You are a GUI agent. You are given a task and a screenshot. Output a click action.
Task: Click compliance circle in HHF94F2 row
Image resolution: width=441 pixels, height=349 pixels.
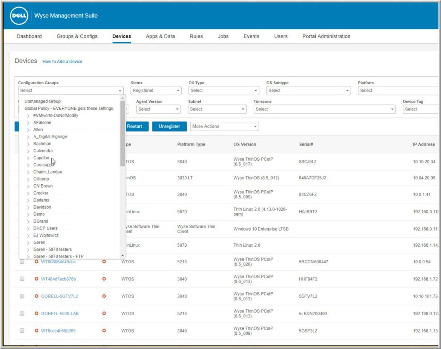point(104,279)
